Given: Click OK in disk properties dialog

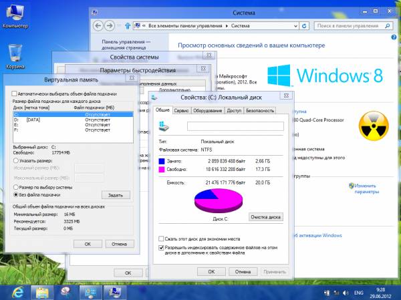Looking at the screenshot, I should tap(211, 272).
